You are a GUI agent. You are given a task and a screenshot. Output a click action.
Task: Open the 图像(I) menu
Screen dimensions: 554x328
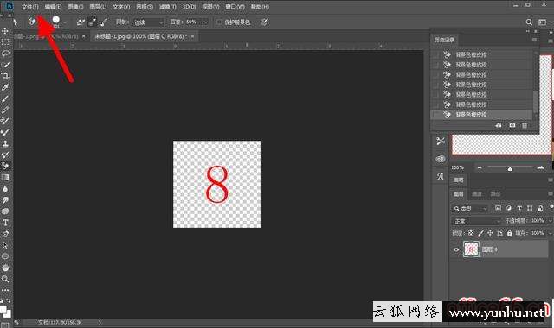pyautogui.click(x=75, y=7)
